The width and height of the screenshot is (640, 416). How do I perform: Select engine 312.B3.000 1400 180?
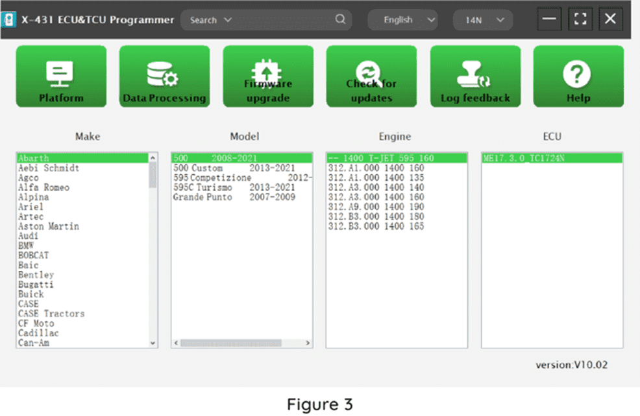click(x=397, y=216)
